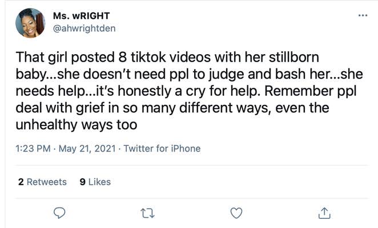Click the number 9 beside Likes
Image resolution: width=378 pixels, height=228 pixels.
coord(83,182)
